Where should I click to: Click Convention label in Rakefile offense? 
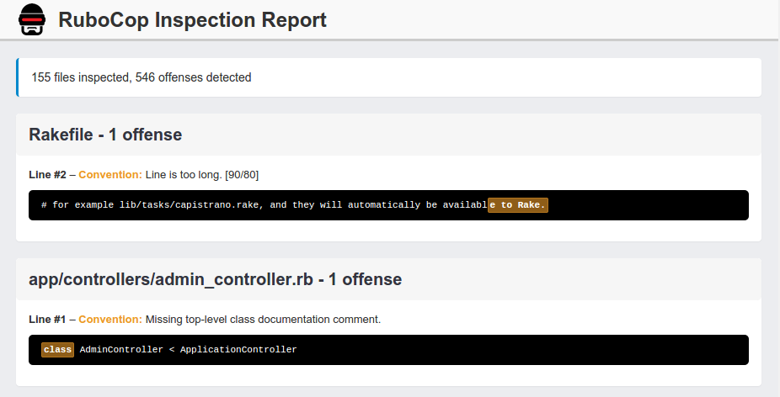110,175
